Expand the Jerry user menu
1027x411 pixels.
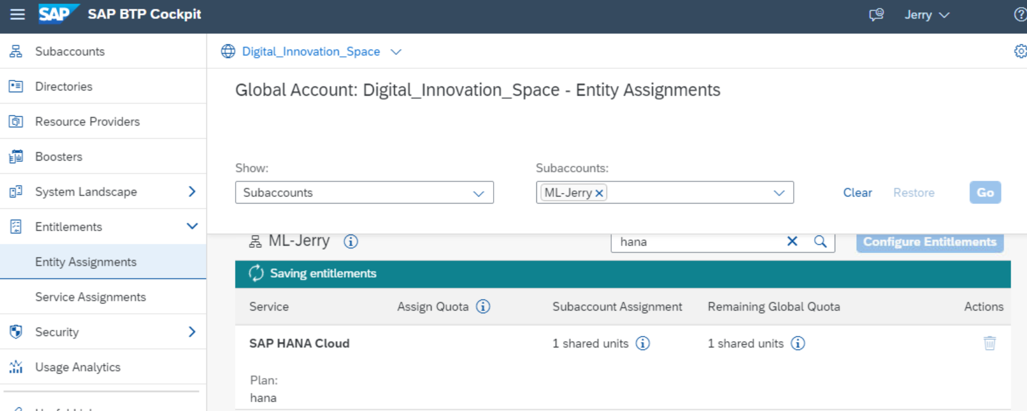click(x=926, y=15)
